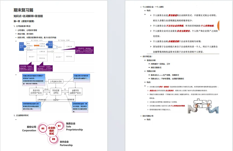The image size is (233, 151).
Task: Click the red text '费用最低'
Action: click(x=172, y=15)
